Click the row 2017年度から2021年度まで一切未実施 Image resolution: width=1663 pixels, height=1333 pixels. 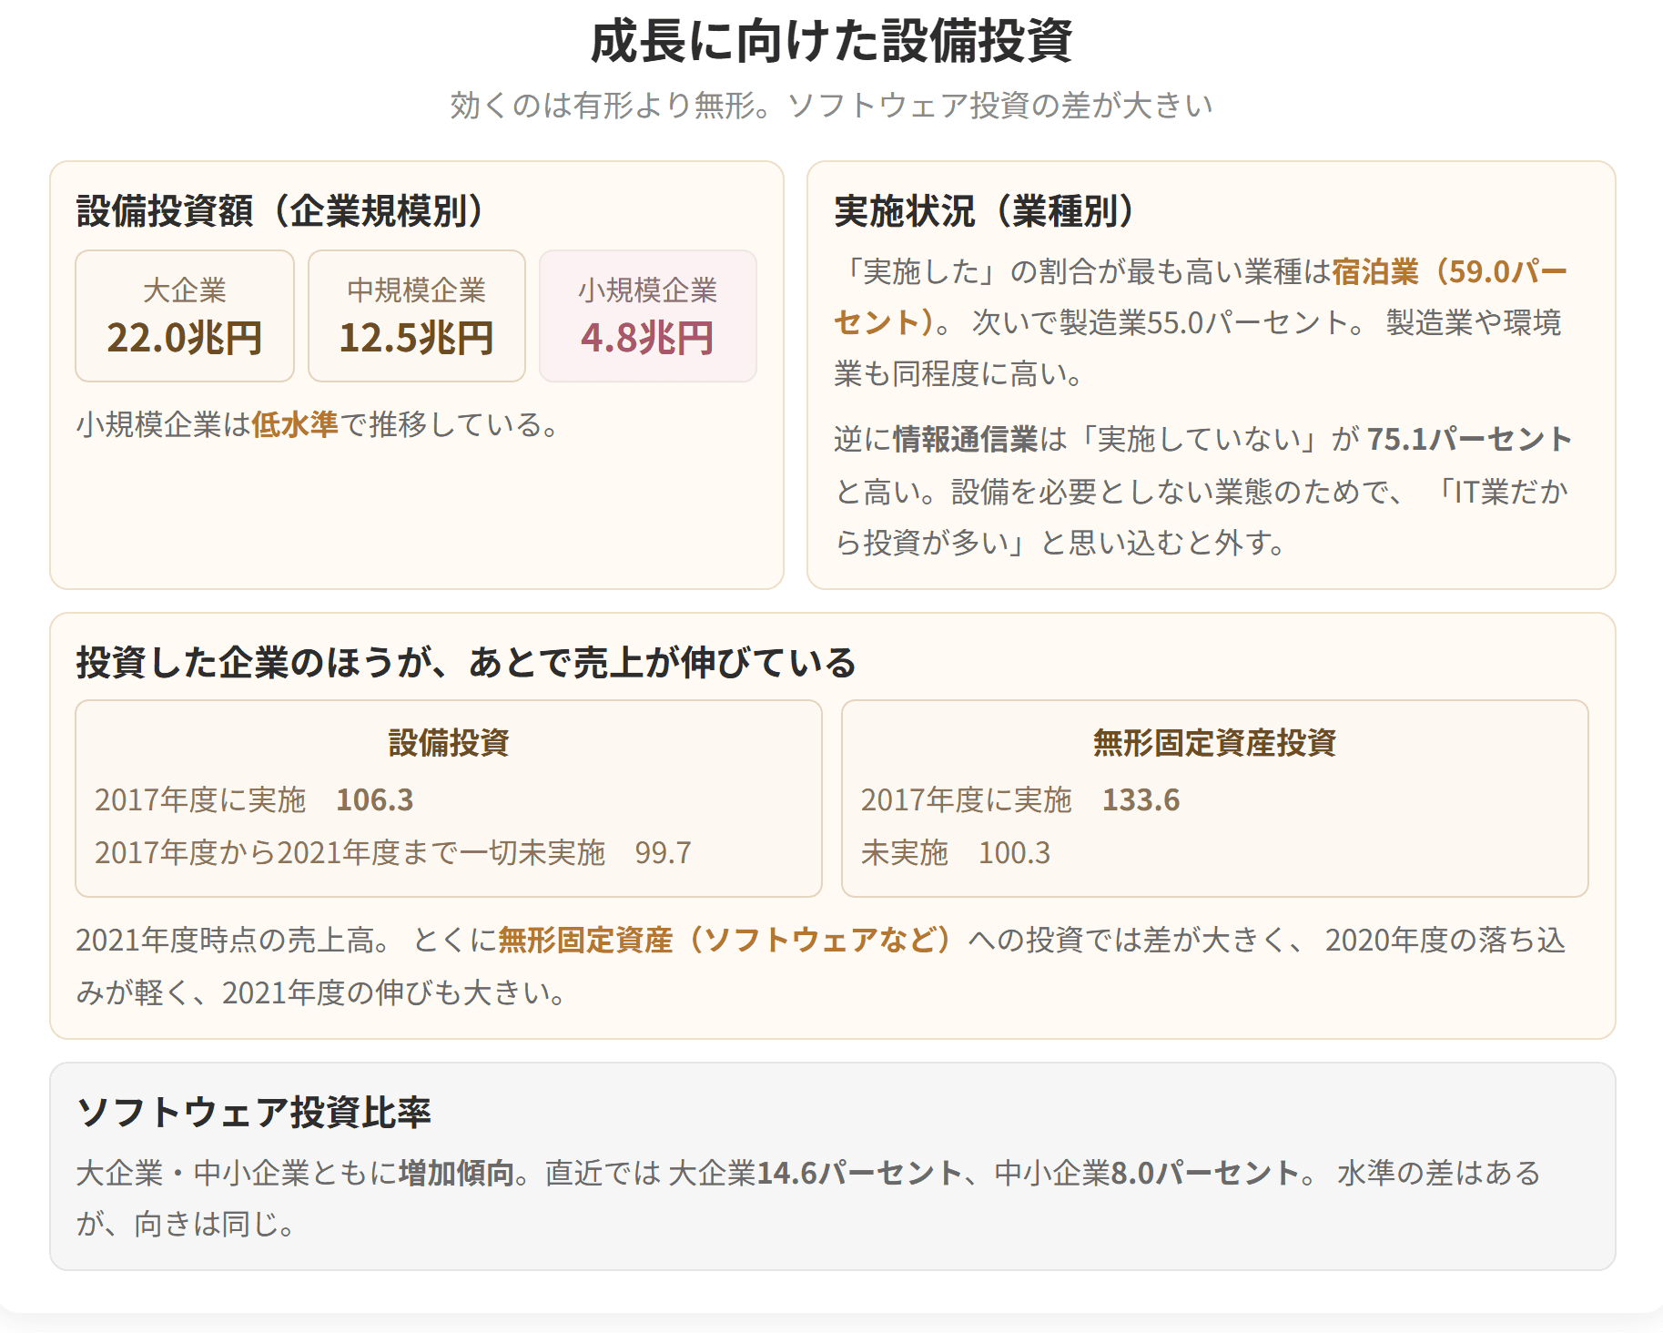(393, 853)
